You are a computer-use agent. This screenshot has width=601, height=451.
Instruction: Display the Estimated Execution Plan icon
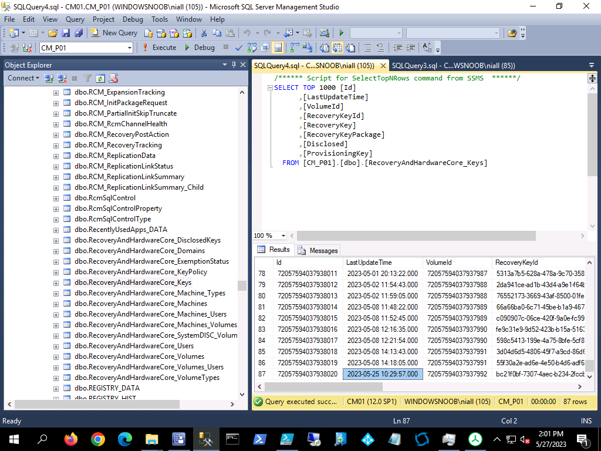pyautogui.click(x=252, y=48)
